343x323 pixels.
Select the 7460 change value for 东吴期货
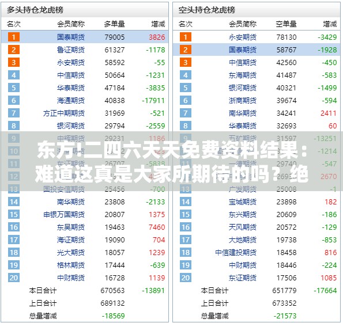[x=157, y=227]
